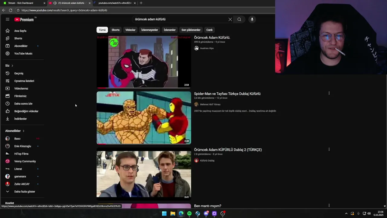The image size is (387, 218).
Task: Play the Spider-Man and Venom thumbnail video
Action: [144, 62]
